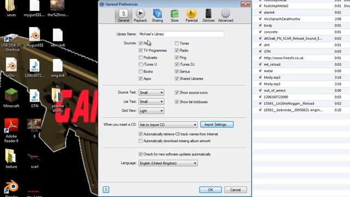Select the USB DISK (F) shortcut icon

click(x=11, y=43)
